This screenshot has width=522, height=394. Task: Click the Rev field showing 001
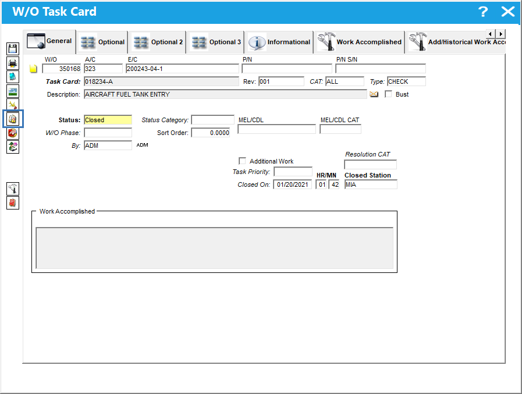click(281, 81)
